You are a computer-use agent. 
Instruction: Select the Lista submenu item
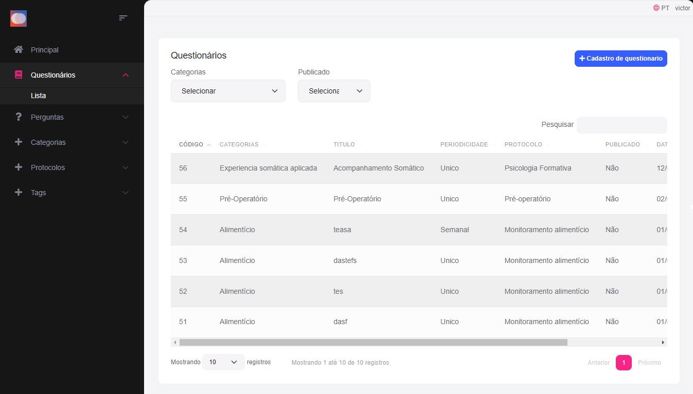(x=38, y=96)
